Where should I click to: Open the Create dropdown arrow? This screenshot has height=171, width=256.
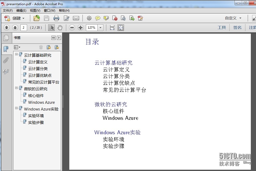click(x=23, y=18)
